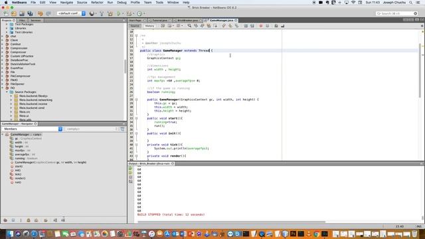425x239 pixels.
Task: Toggle Fully Qualified Names filter in Navigator
Action: click(46, 220)
